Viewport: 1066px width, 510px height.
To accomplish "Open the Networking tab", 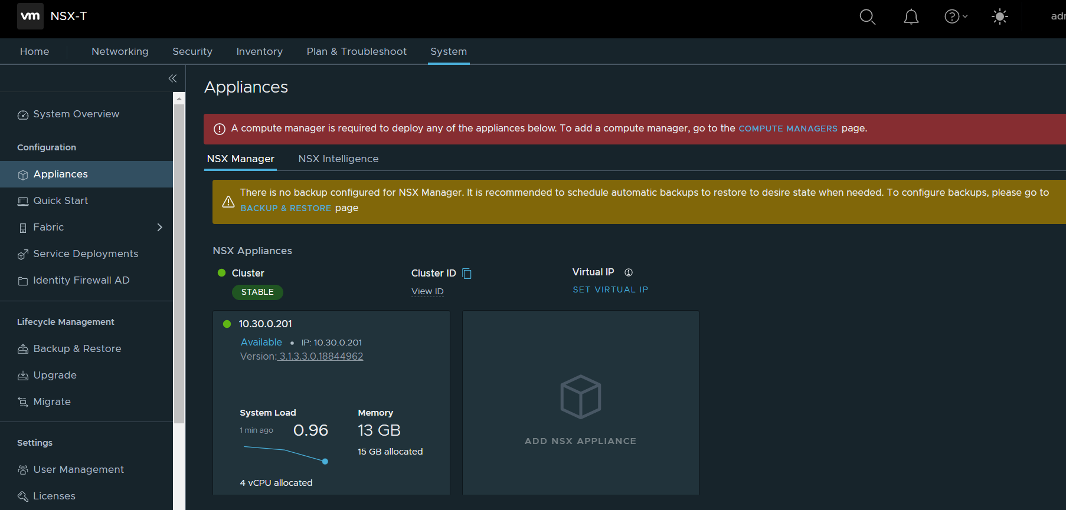I will pos(120,52).
